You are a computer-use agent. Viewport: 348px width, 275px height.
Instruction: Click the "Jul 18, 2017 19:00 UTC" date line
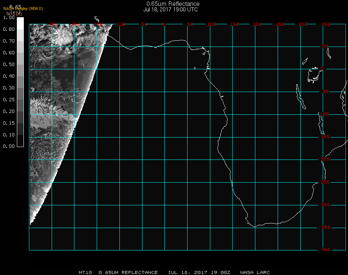pos(170,10)
